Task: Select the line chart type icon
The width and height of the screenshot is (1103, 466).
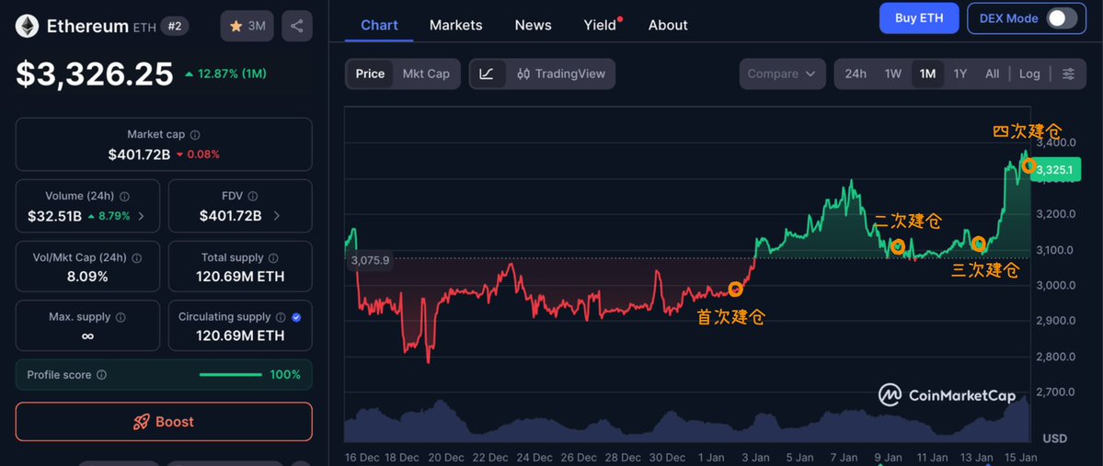Action: [x=487, y=74]
